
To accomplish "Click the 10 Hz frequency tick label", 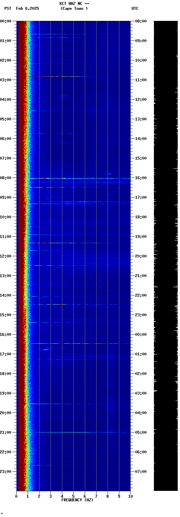I will [130, 496].
